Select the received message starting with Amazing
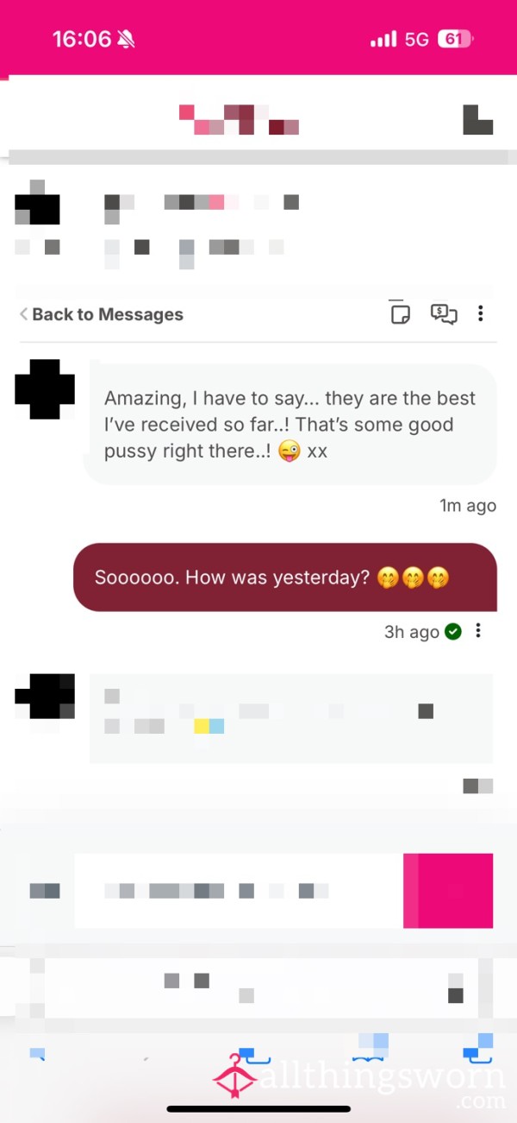This screenshot has width=517, height=1123. click(290, 424)
